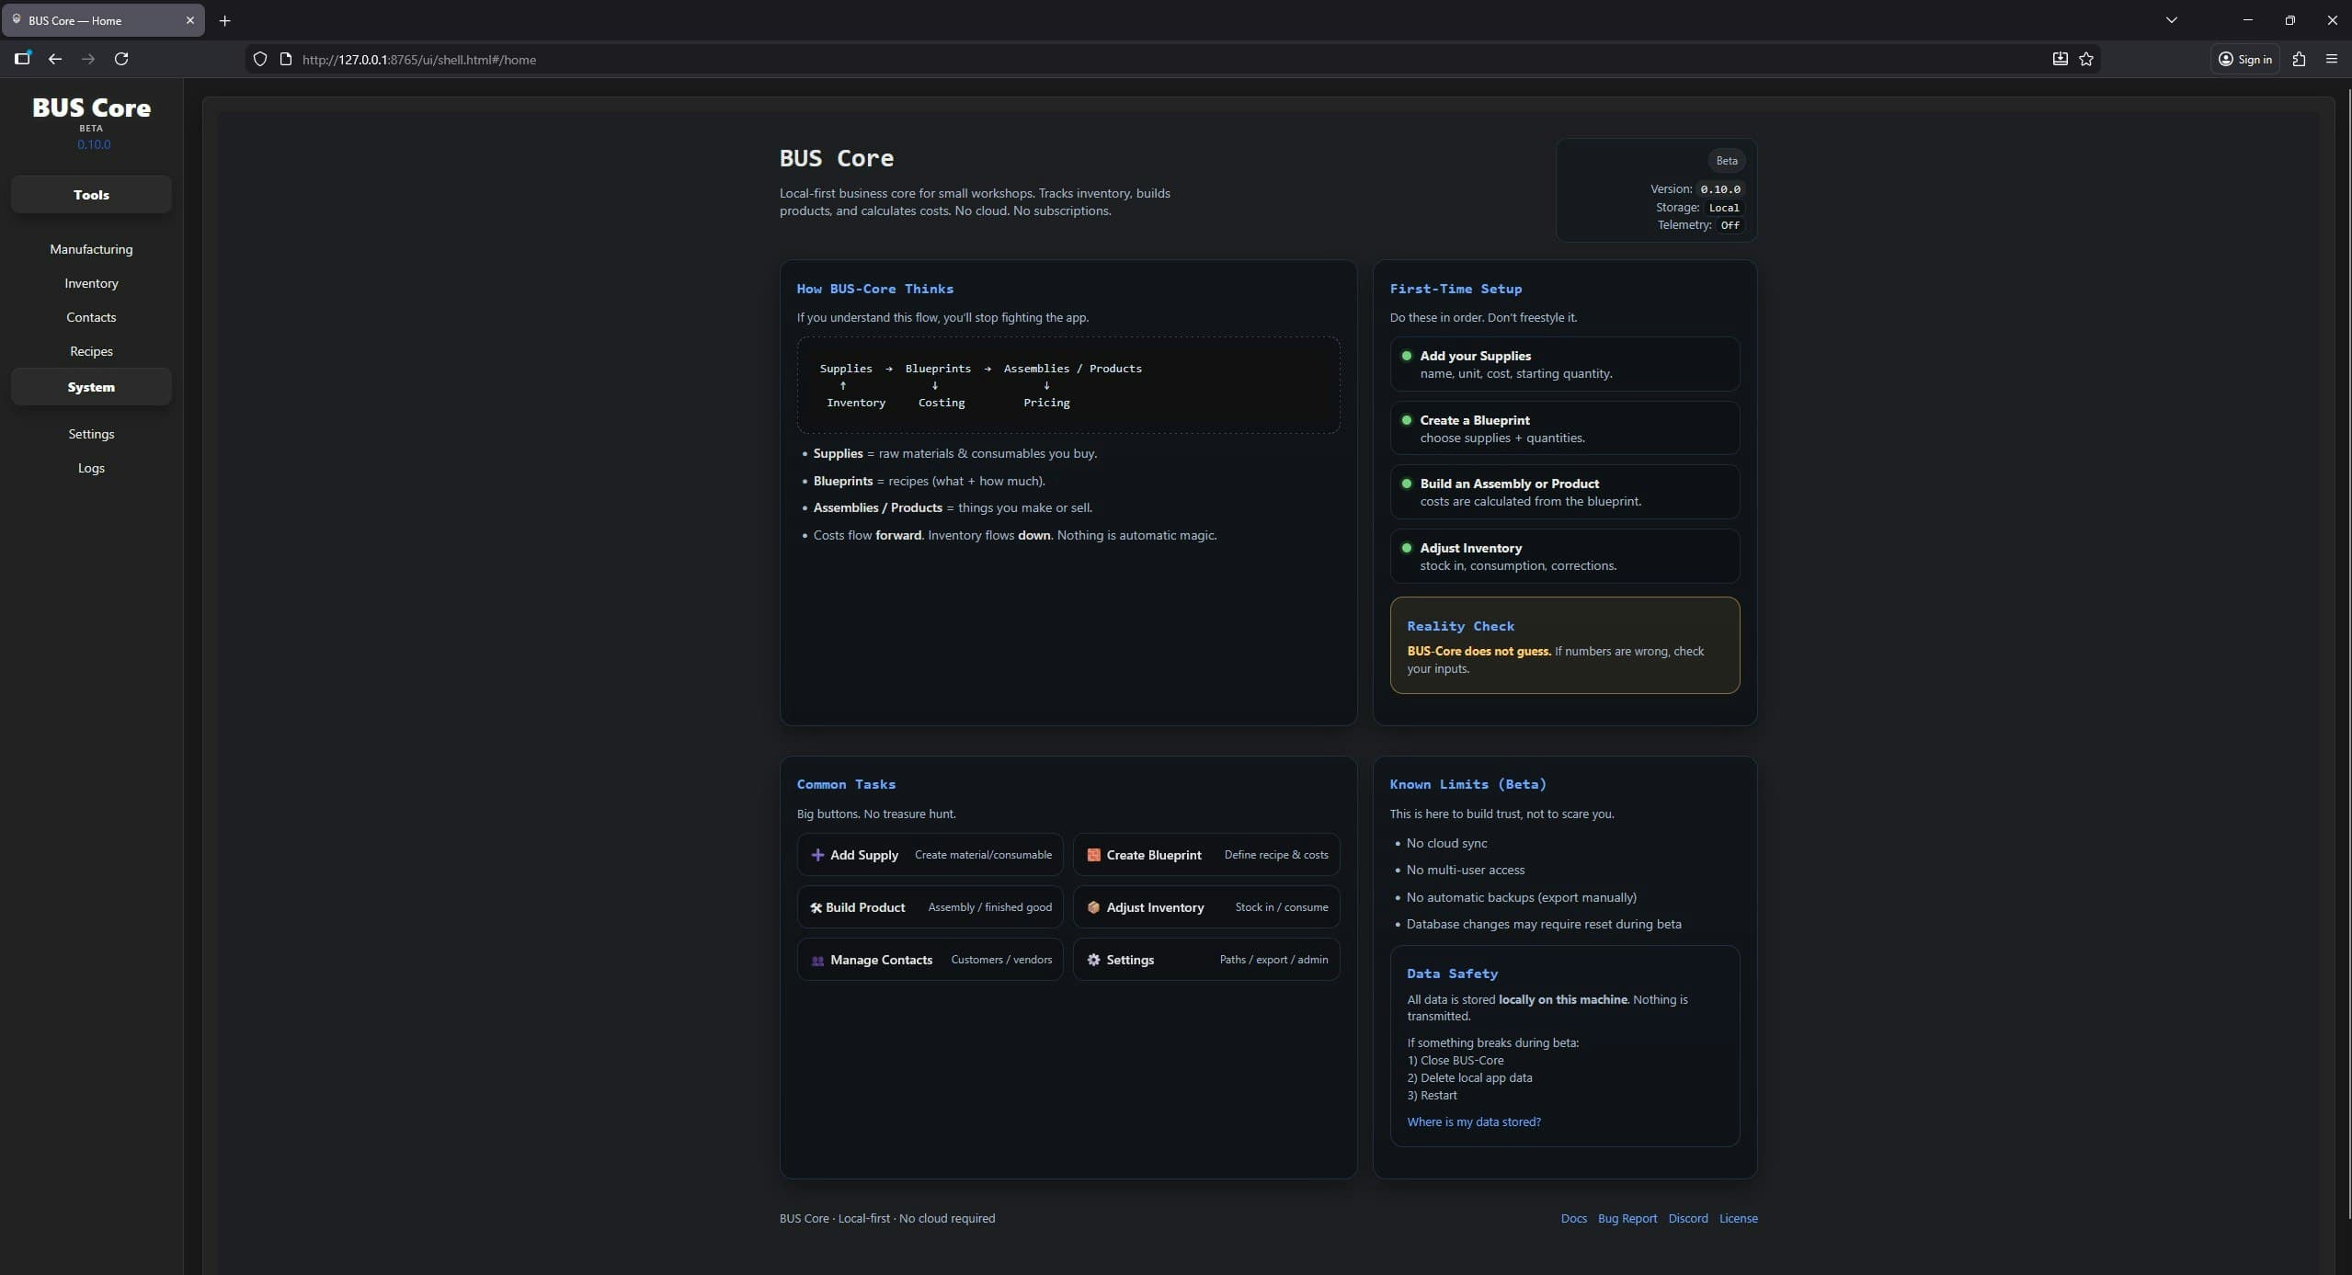Open the Create Blueprint orange icon
The height and width of the screenshot is (1275, 2352).
coord(1093,854)
